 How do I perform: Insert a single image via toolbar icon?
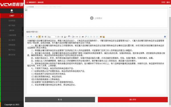[101, 37]
